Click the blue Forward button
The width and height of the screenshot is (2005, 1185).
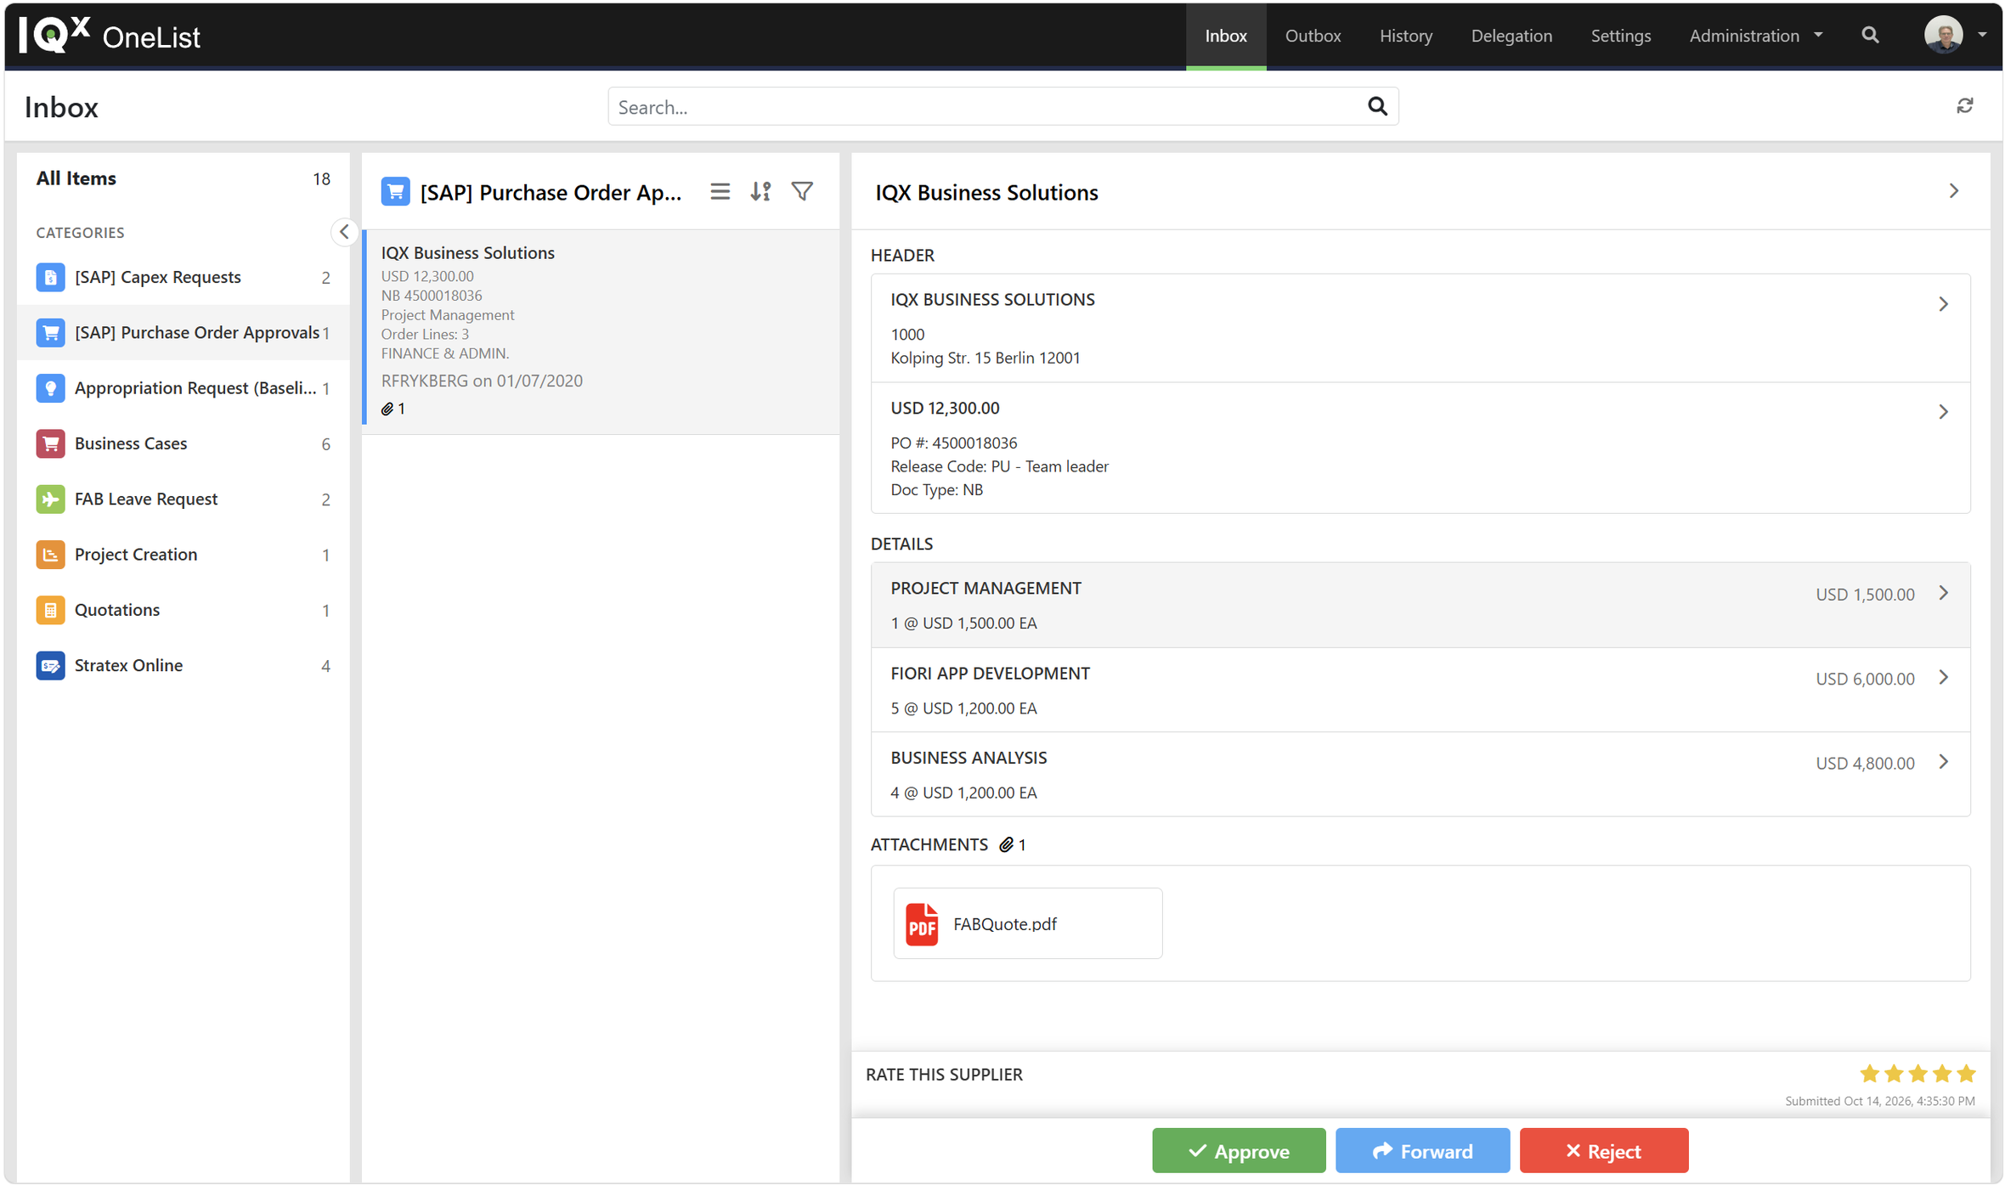click(1421, 1150)
